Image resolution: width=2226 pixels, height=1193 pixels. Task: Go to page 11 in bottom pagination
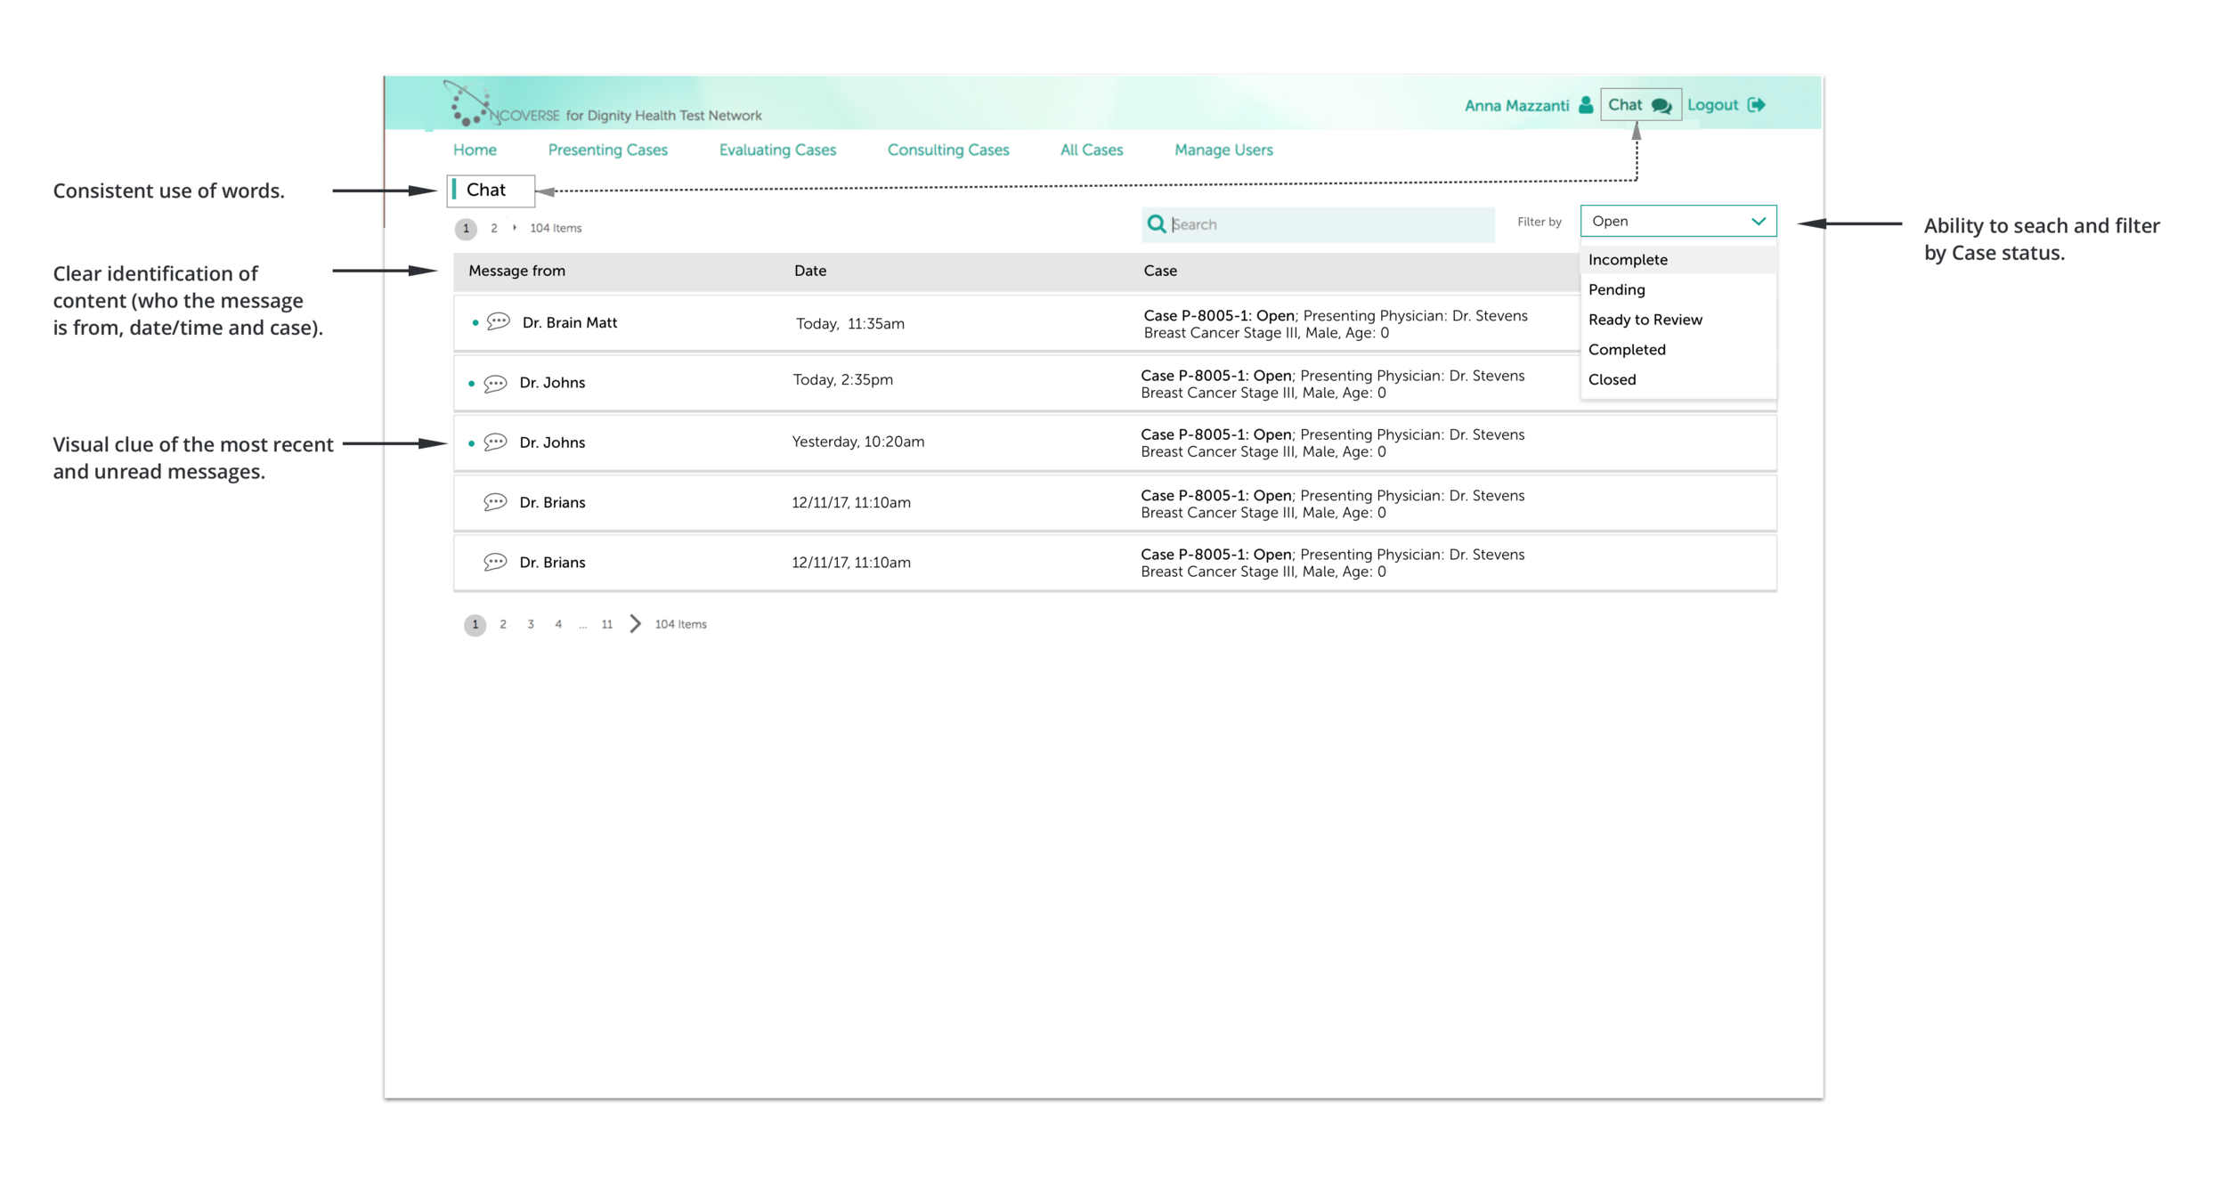607,624
